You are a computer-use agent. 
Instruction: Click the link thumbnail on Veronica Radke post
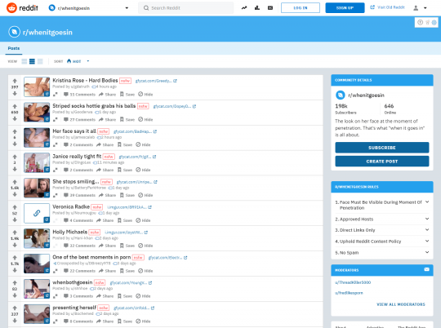pyautogui.click(x=37, y=213)
